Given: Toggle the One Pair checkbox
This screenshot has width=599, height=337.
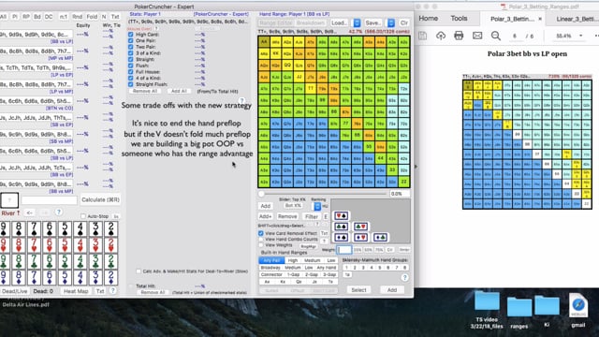Looking at the screenshot, I should pos(131,40).
